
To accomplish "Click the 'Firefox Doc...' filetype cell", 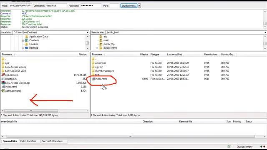I will pyautogui.click(x=158, y=79).
